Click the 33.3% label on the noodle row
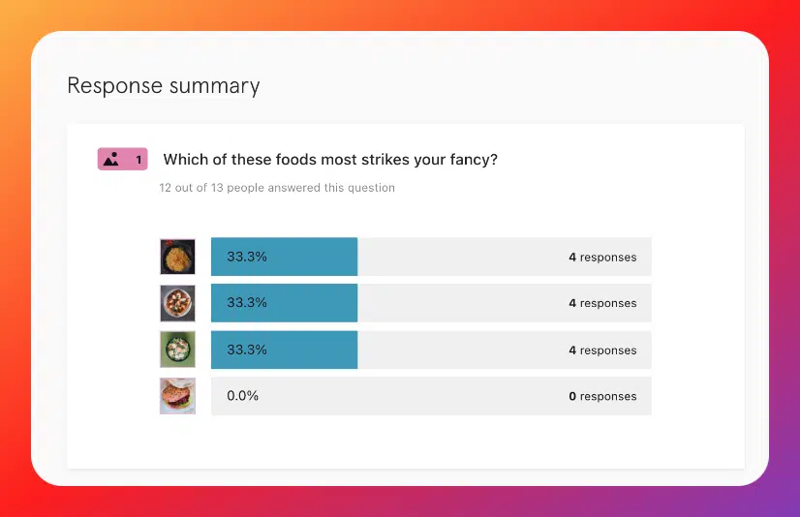800x517 pixels. point(247,257)
